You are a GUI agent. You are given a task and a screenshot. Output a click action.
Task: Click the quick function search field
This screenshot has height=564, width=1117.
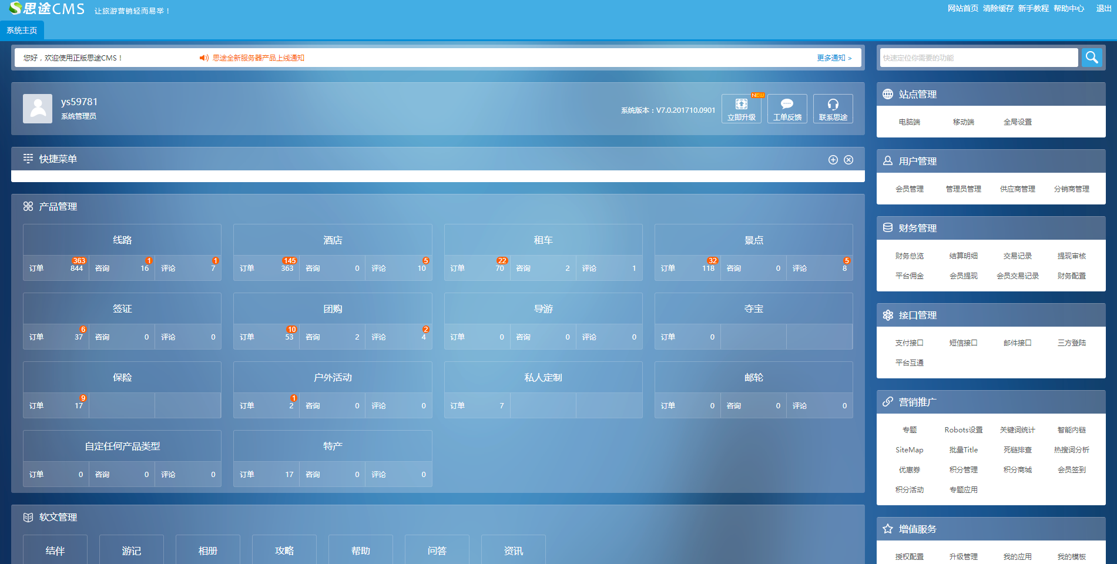coord(978,58)
